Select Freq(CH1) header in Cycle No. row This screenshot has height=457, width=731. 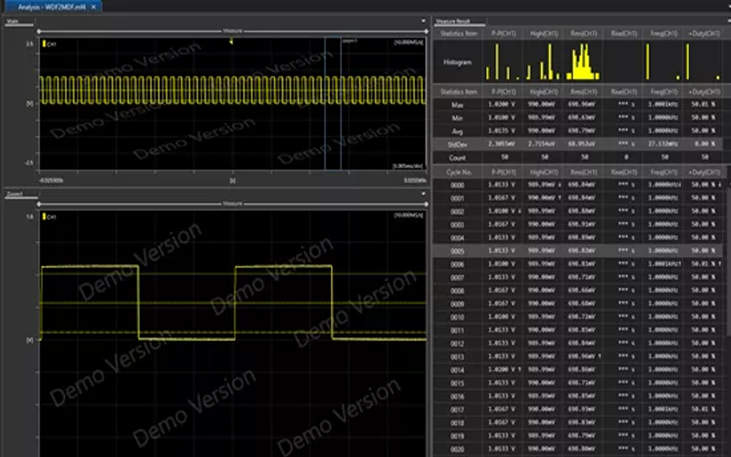pos(664,172)
